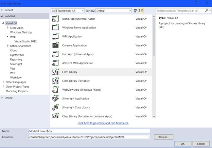Image resolution: width=212 pixels, height=148 pixels.
Task: Select the WCF category
Action: [x=13, y=73]
